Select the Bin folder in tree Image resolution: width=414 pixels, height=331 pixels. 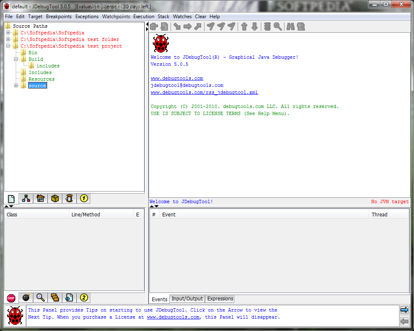tap(33, 53)
